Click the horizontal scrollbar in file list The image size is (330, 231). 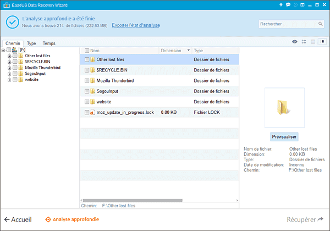(133, 200)
